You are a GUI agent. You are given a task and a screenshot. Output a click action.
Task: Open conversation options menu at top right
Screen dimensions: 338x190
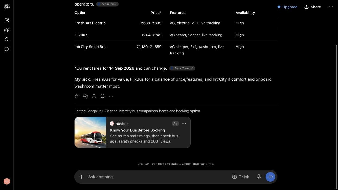331,7
